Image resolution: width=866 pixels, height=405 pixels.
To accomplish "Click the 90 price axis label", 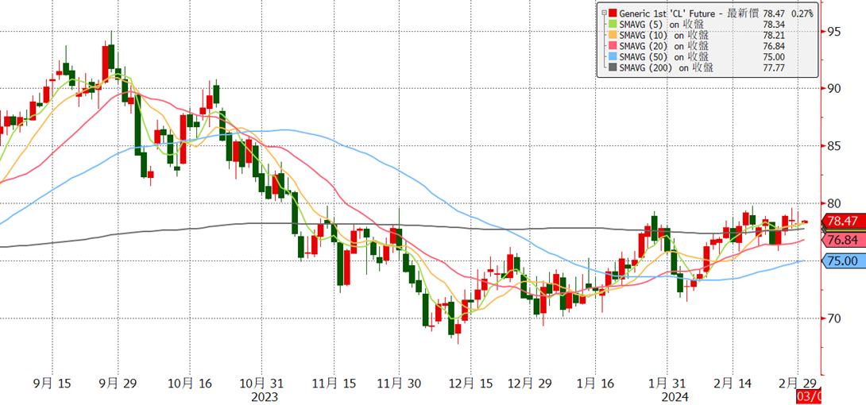I will pyautogui.click(x=834, y=89).
